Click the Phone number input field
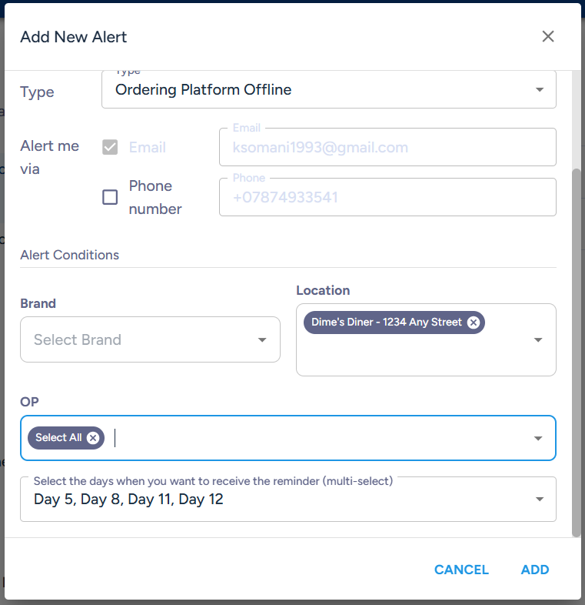The height and width of the screenshot is (605, 585). point(387,197)
